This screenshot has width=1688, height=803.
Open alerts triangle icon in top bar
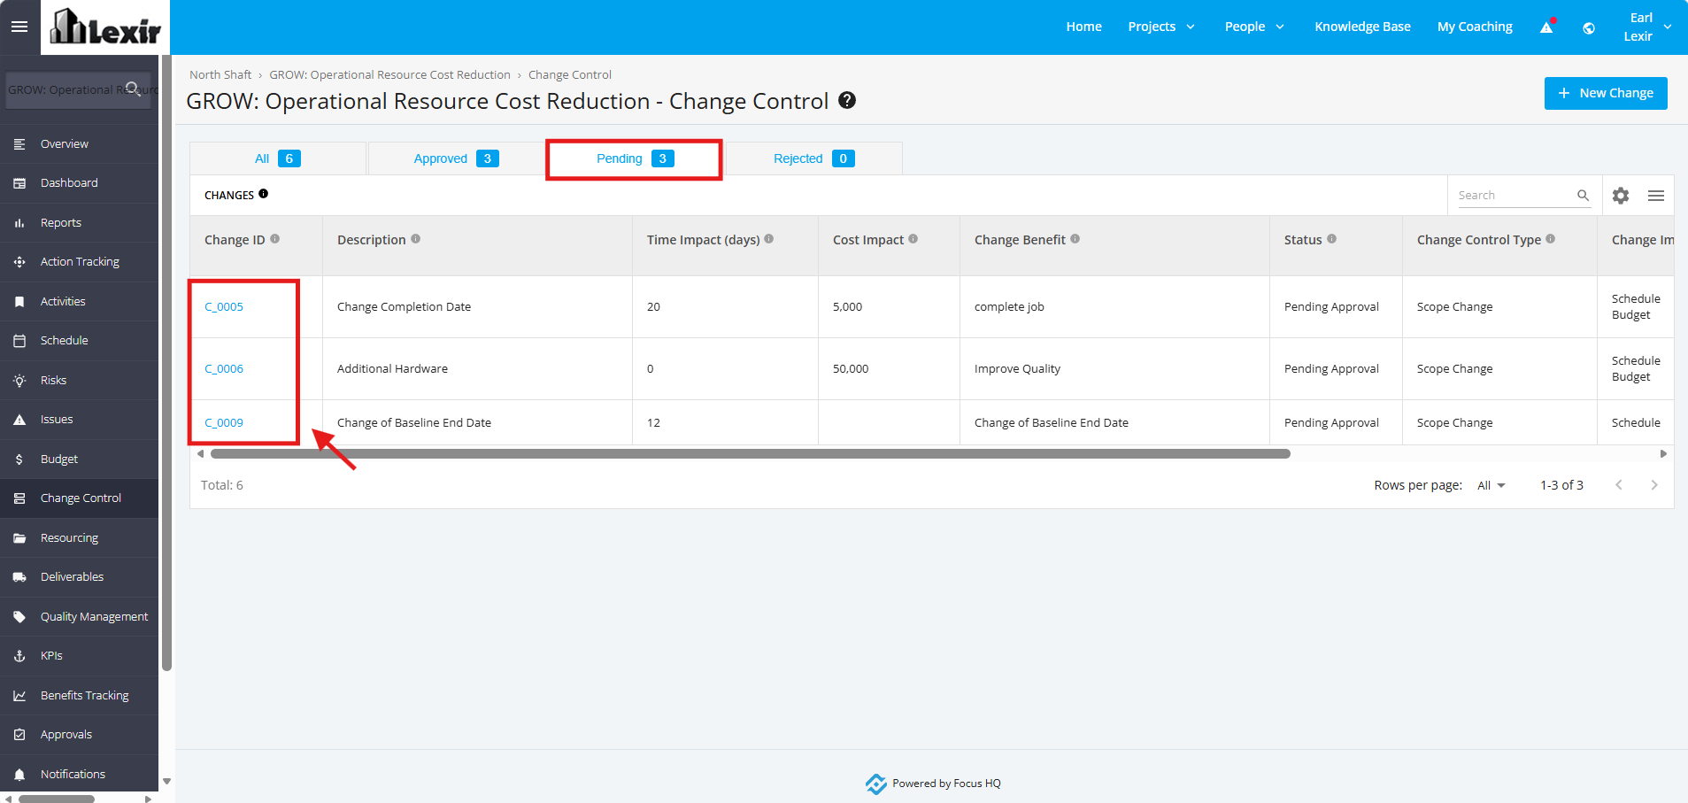pyautogui.click(x=1547, y=27)
